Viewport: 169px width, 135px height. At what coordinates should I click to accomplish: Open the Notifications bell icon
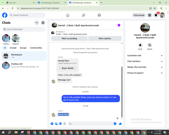(x=156, y=15)
